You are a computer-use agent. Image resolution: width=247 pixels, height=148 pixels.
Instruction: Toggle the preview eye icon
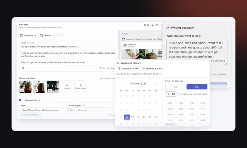pos(152,25)
